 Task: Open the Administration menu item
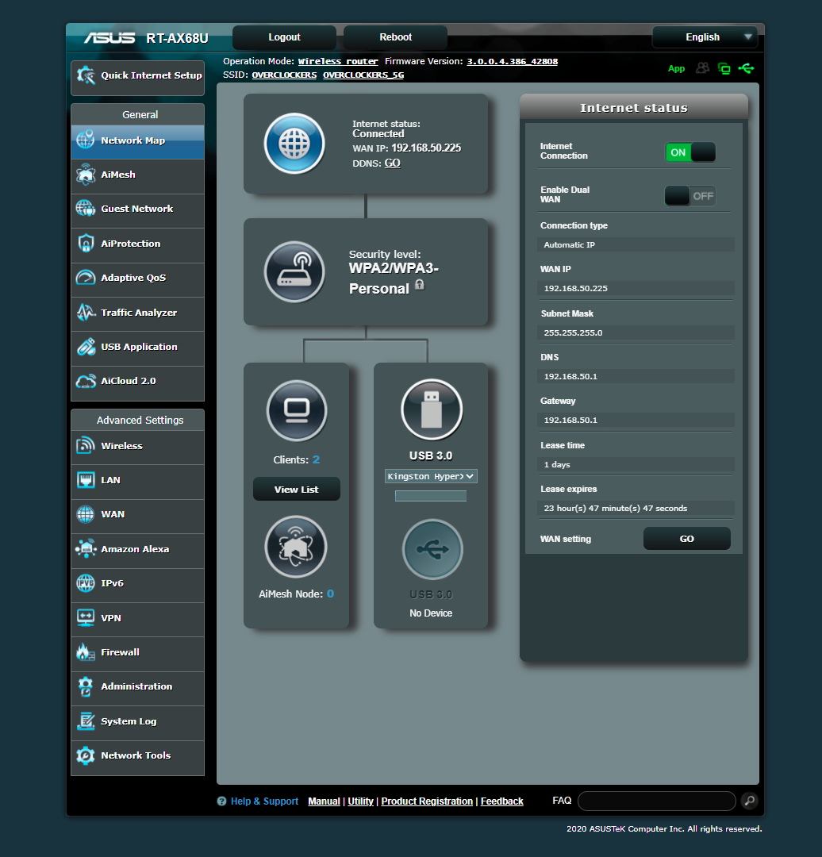[133, 686]
